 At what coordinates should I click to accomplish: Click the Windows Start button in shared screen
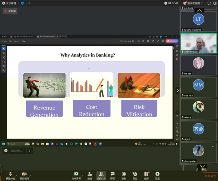pos(4,144)
